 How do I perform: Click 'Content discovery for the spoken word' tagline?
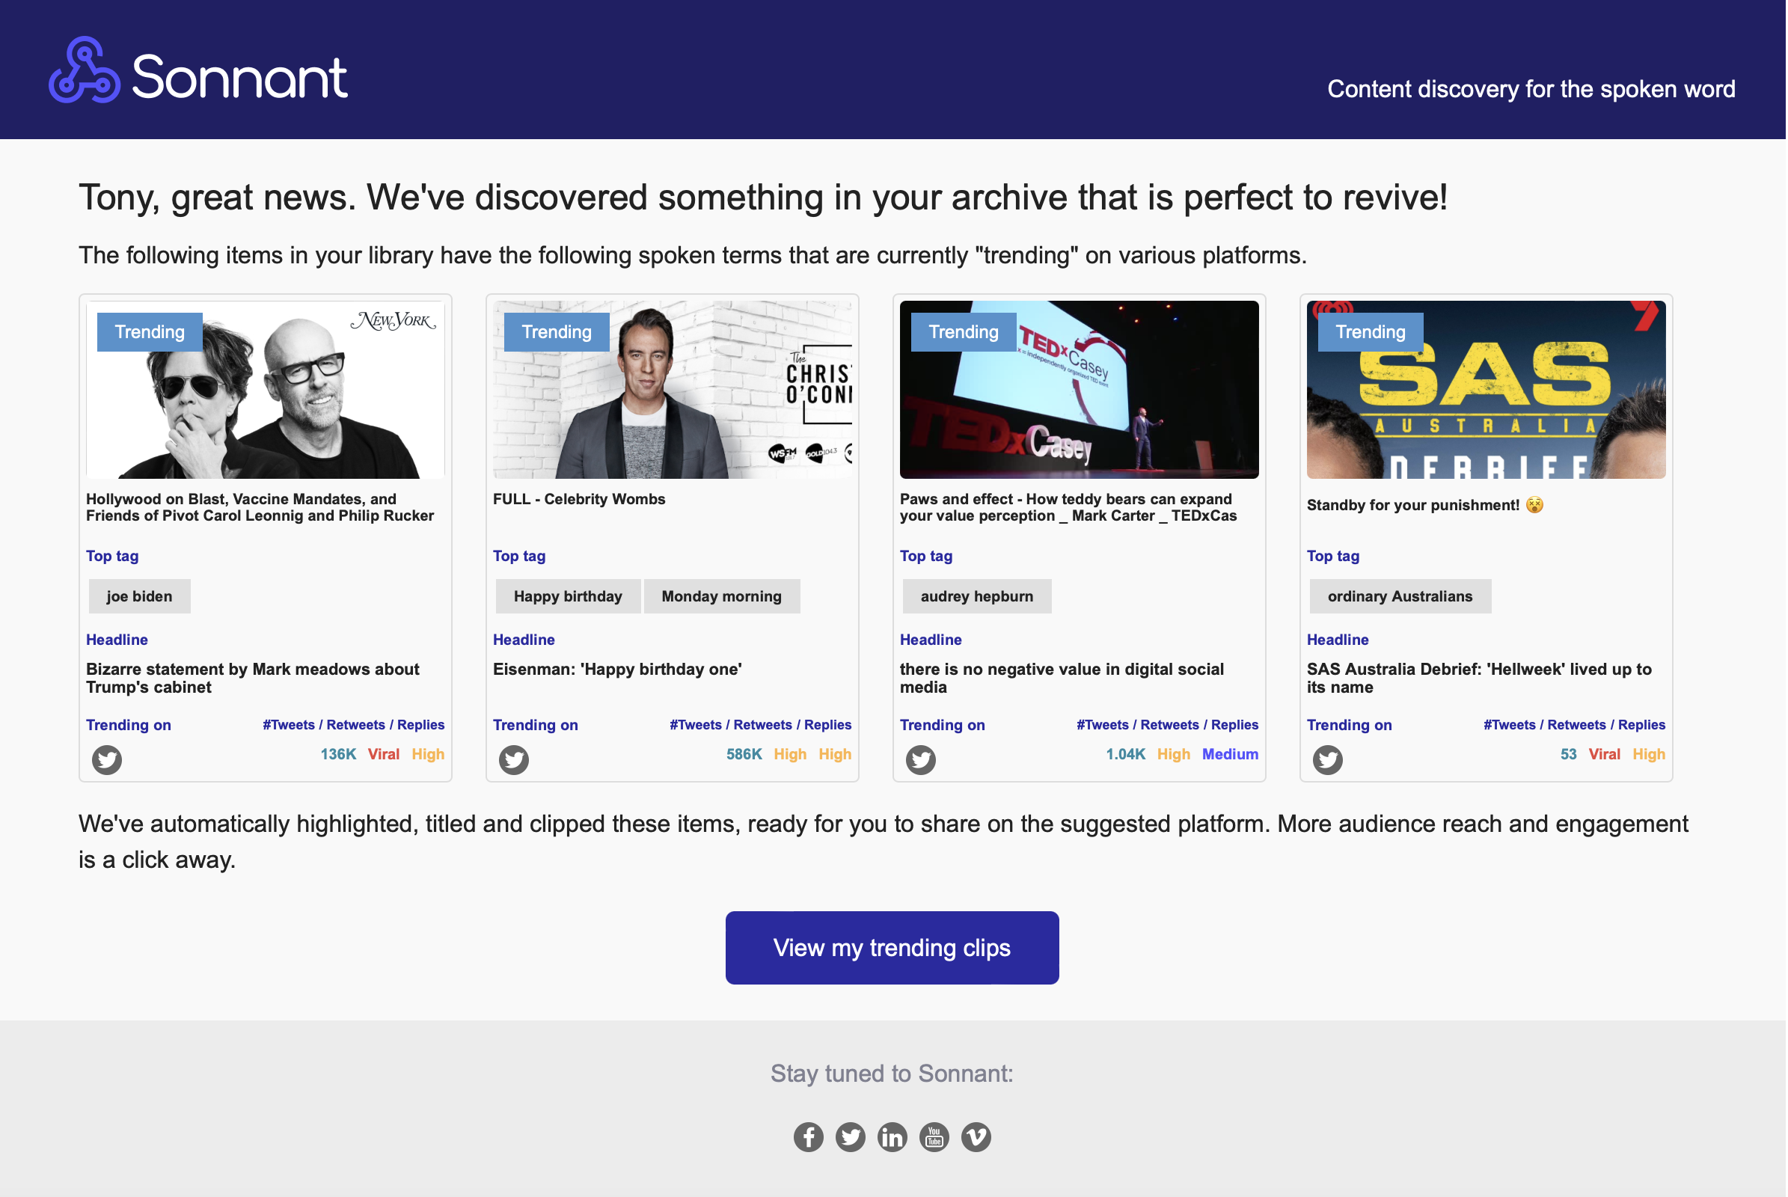1533,89
